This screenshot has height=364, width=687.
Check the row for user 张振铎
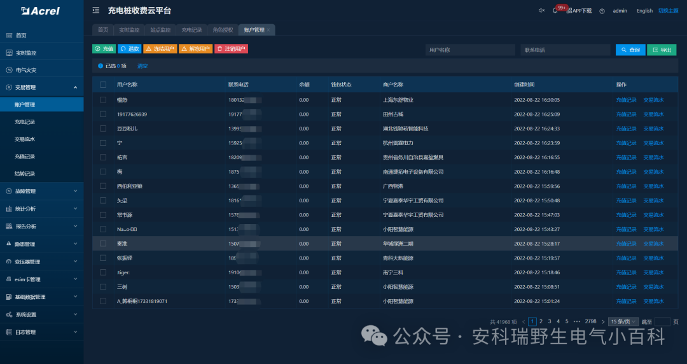coord(103,258)
